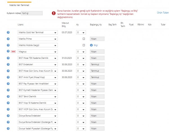Open the Magnus license dropdown
Viewport: 169px width, 132px height.
[x=38, y=52]
